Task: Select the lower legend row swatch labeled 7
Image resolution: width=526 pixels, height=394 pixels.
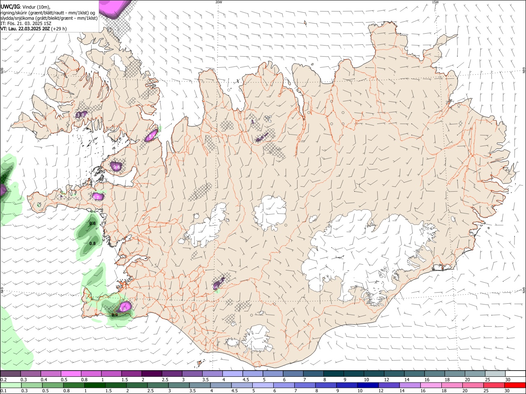Action: coord(305,385)
